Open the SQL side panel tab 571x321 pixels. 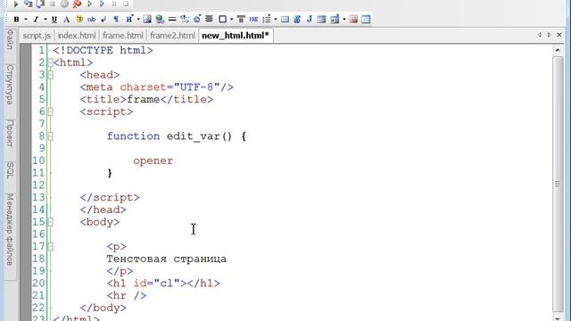(10, 170)
